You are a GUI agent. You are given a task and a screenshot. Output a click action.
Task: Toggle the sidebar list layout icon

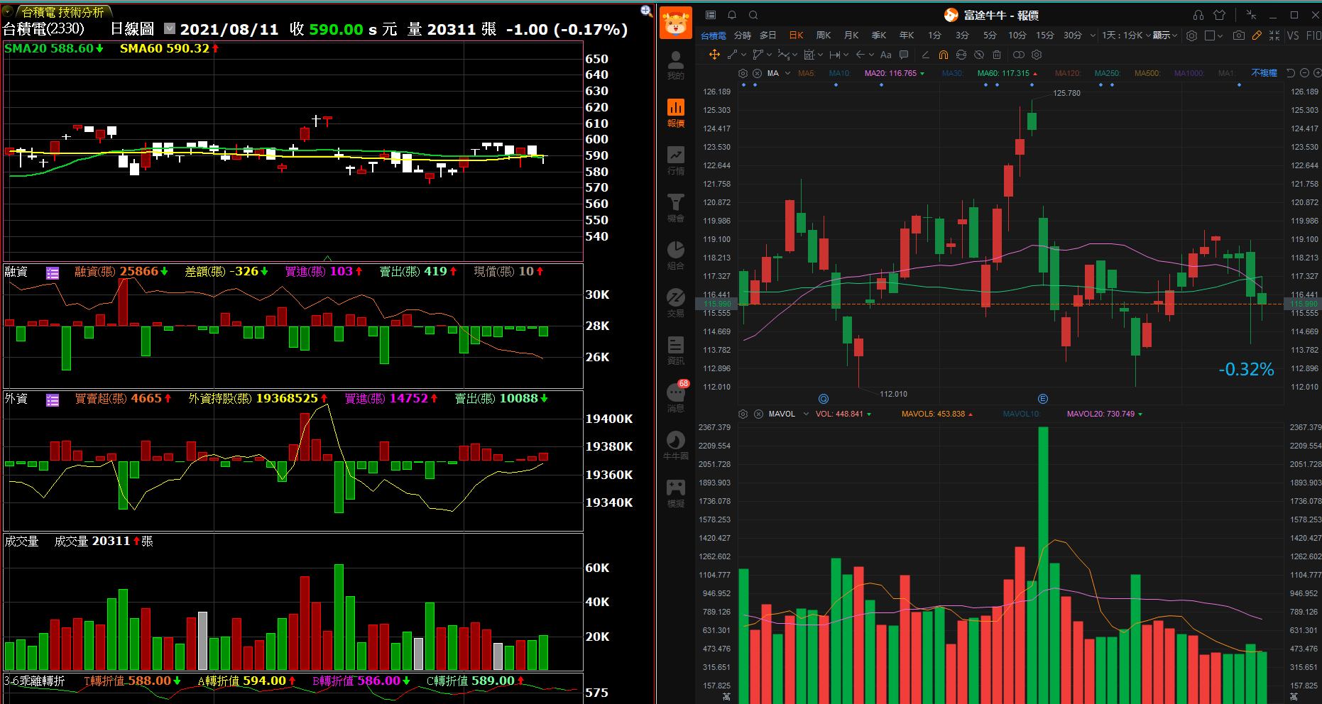pyautogui.click(x=711, y=15)
